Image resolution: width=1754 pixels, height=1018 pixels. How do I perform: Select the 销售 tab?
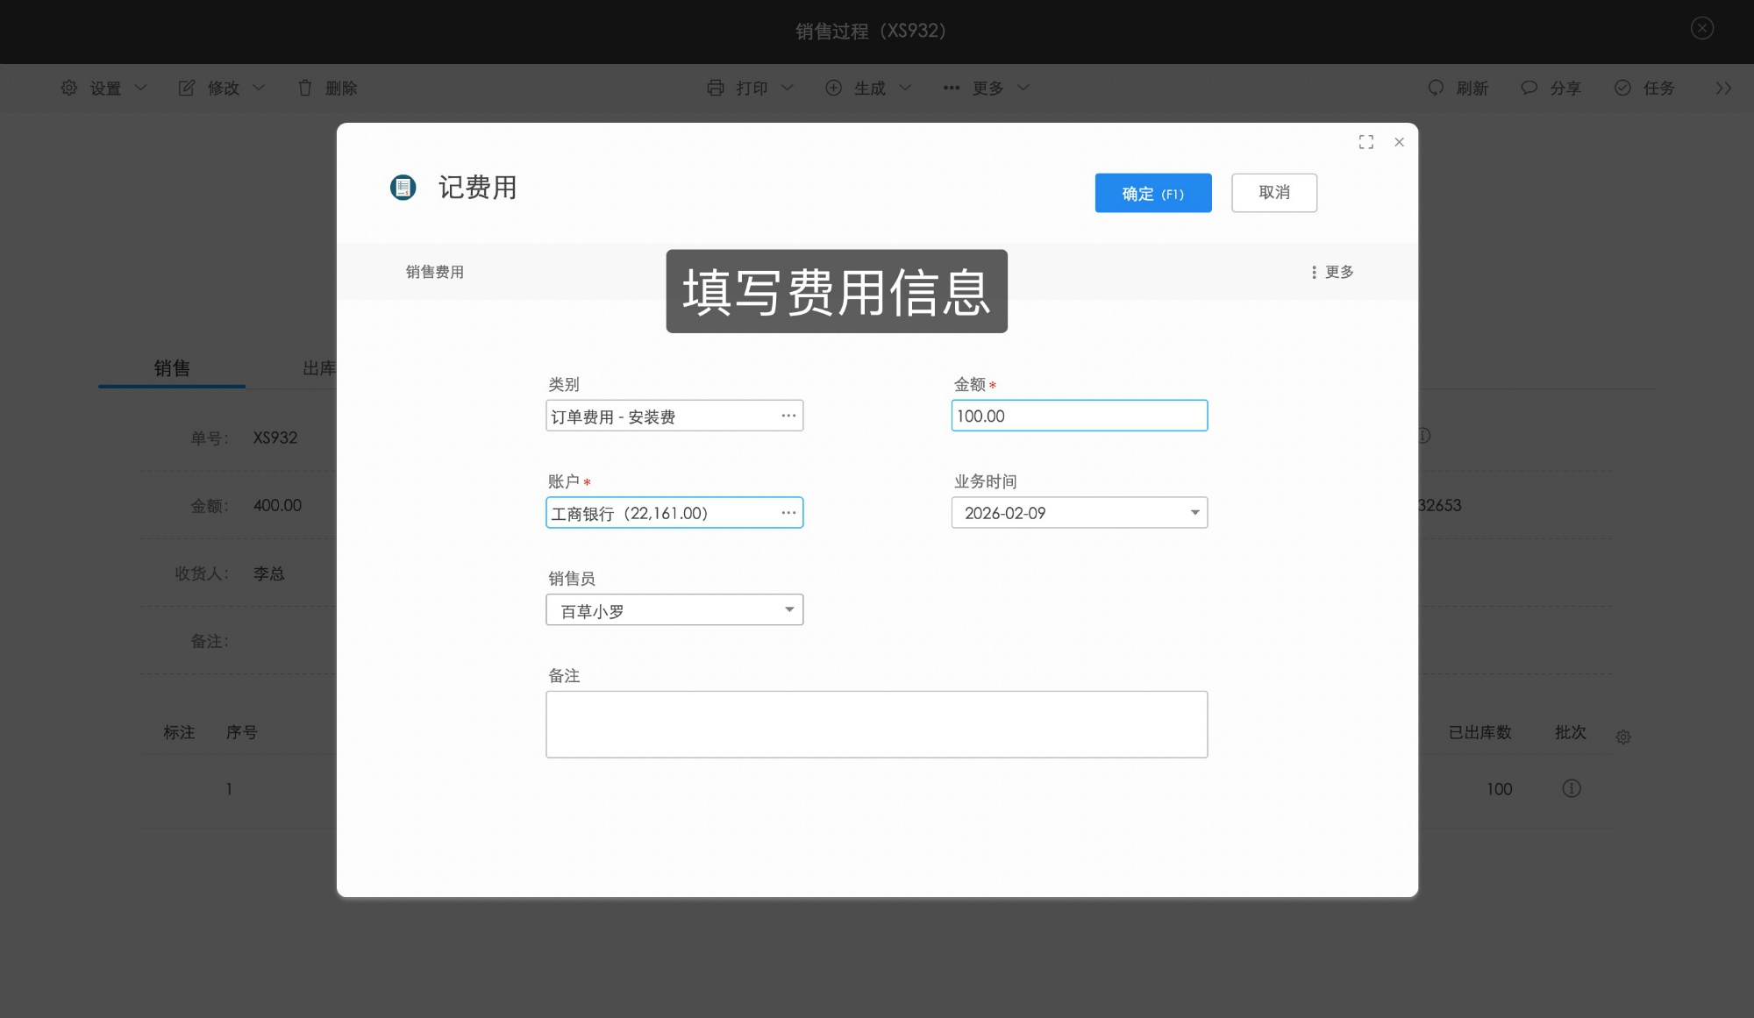pyautogui.click(x=171, y=368)
